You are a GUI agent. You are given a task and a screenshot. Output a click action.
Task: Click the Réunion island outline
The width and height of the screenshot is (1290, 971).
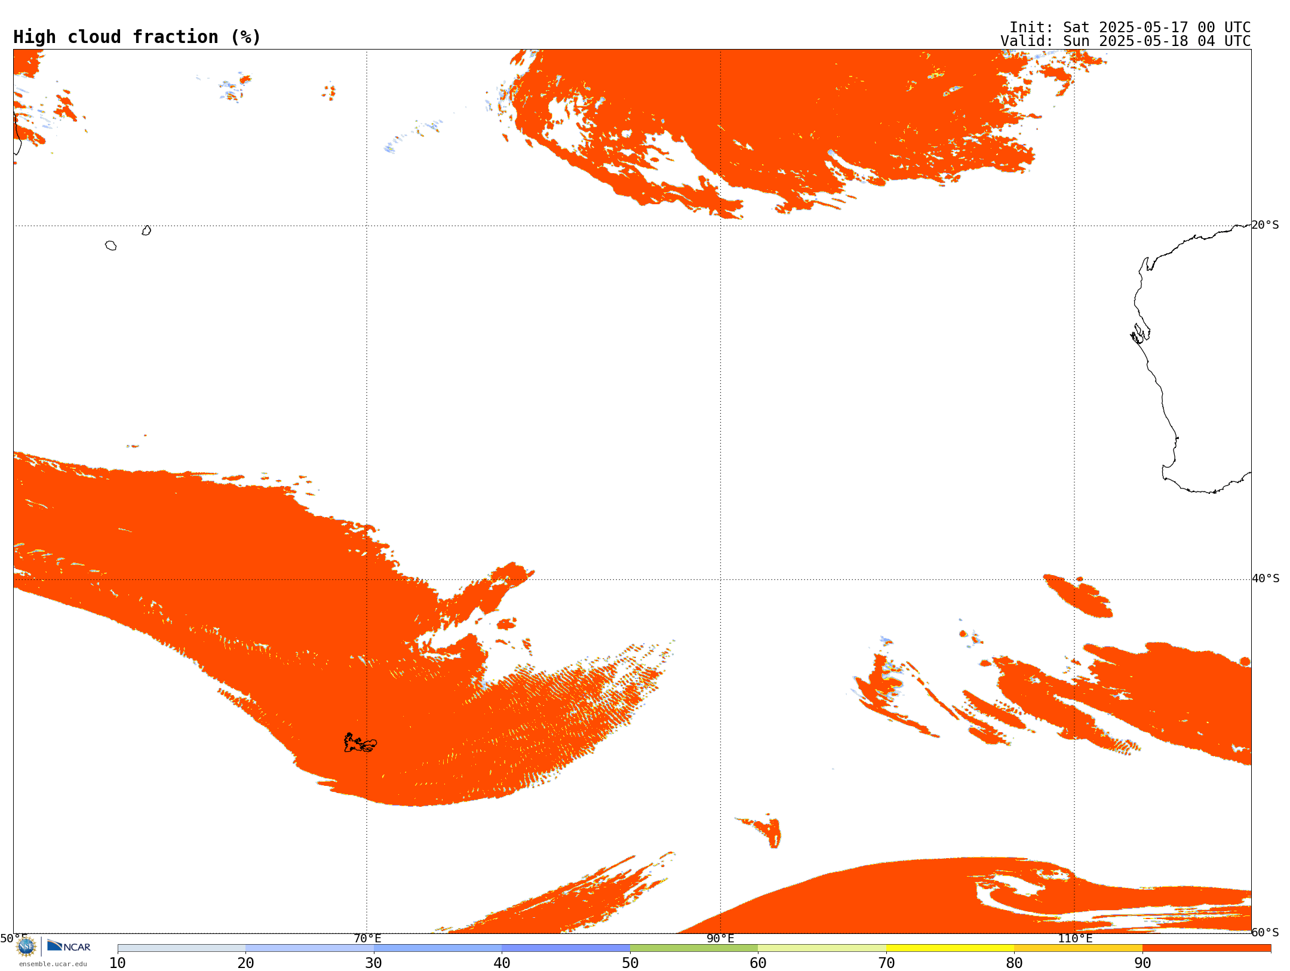[x=111, y=245]
